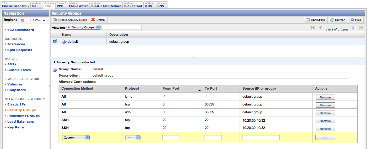The width and height of the screenshot is (368, 149).
Task: Click Create Security Group button
Action: pyautogui.click(x=70, y=20)
